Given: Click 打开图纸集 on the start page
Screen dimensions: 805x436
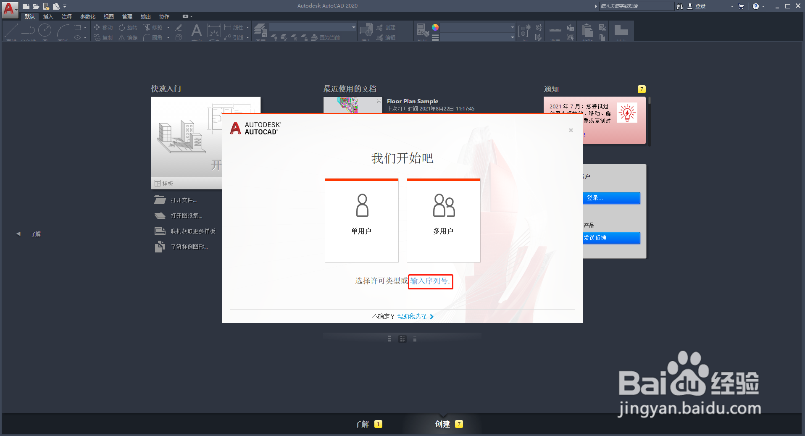Looking at the screenshot, I should click(x=179, y=215).
